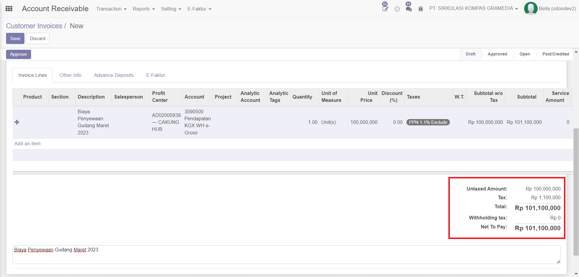
Task: Click the Account Receivable app title
Action: (55, 9)
